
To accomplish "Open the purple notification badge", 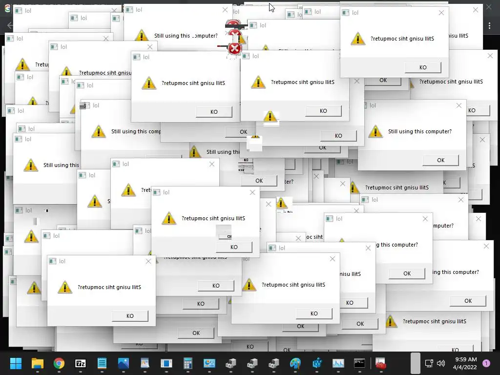I will point(486,363).
